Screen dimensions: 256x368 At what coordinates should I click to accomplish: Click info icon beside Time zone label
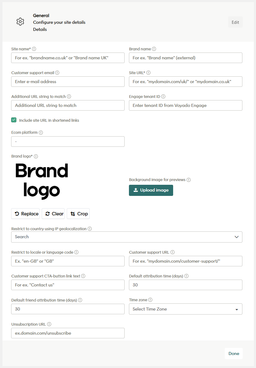pyautogui.click(x=150, y=300)
